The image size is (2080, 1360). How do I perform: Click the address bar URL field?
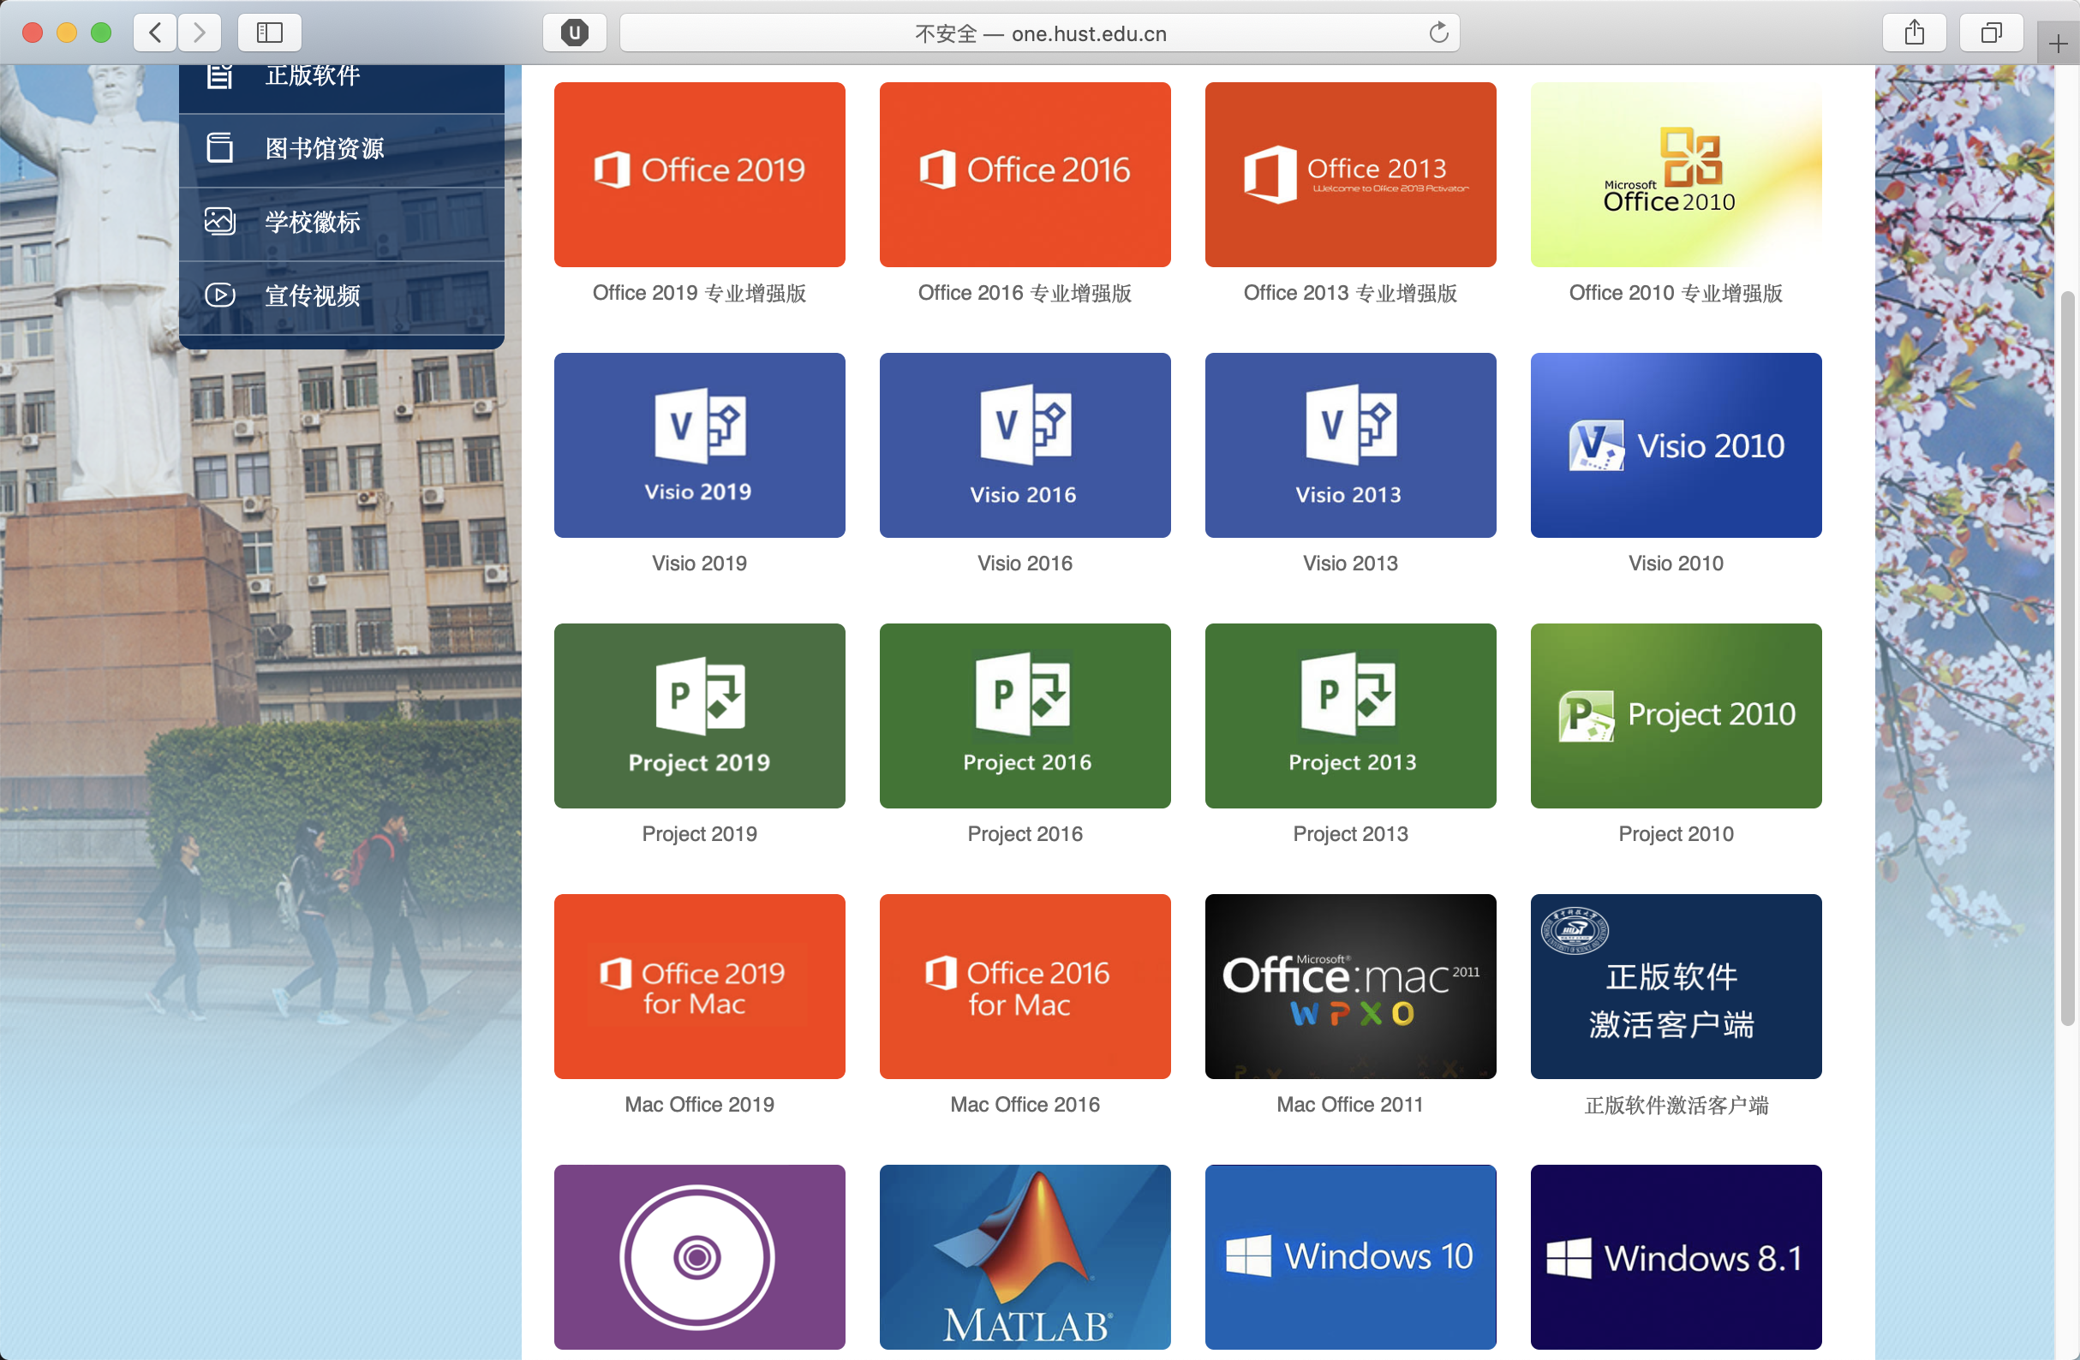1039,33
